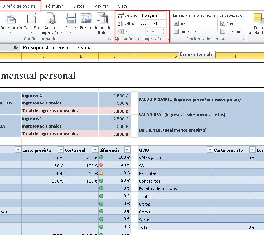Open the Tamaño paper size icon
Image resolution: width=264 pixels, height=235 pixels.
32,19
